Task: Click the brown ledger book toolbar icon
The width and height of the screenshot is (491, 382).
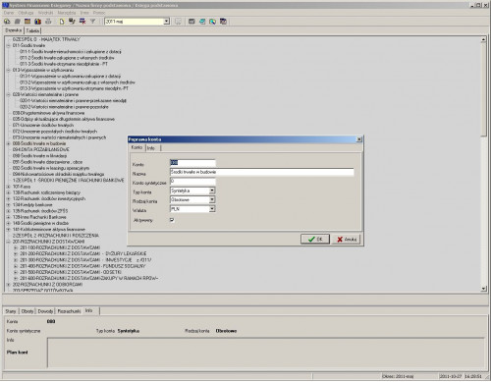Action: click(x=27, y=22)
